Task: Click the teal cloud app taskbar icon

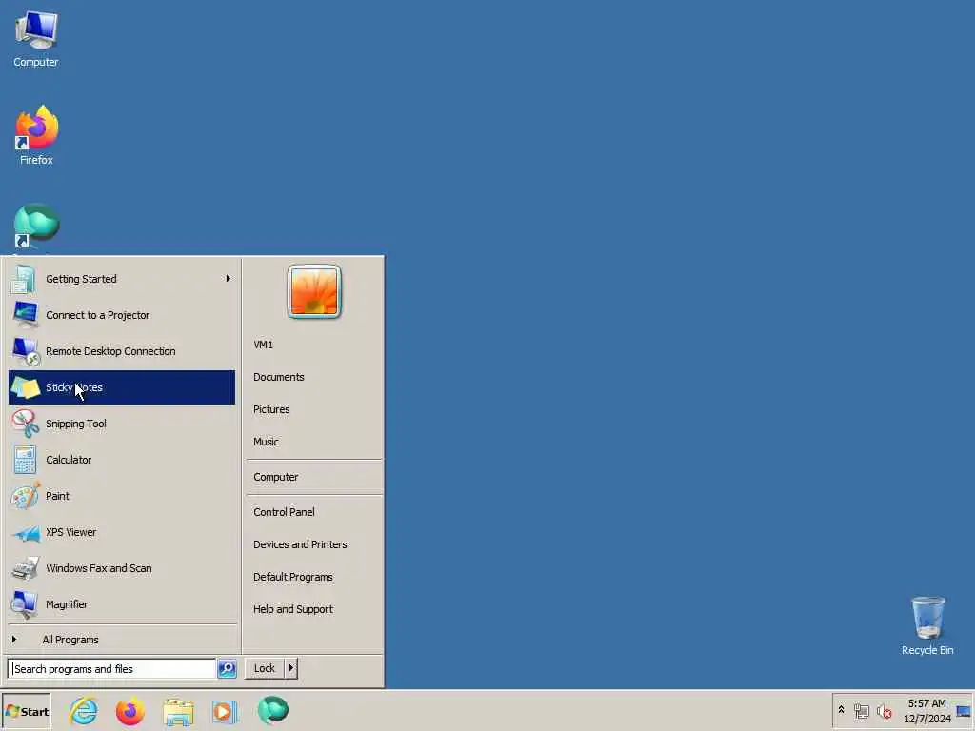Action: 273,710
